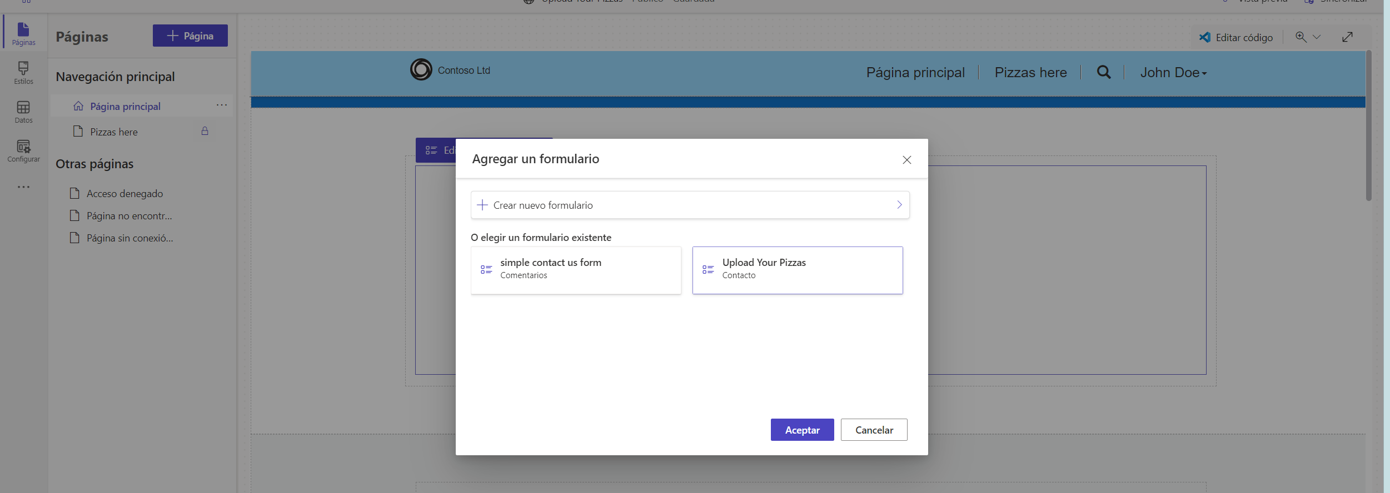Click the Cancelar button
Screen dimensions: 1390x493
point(874,430)
